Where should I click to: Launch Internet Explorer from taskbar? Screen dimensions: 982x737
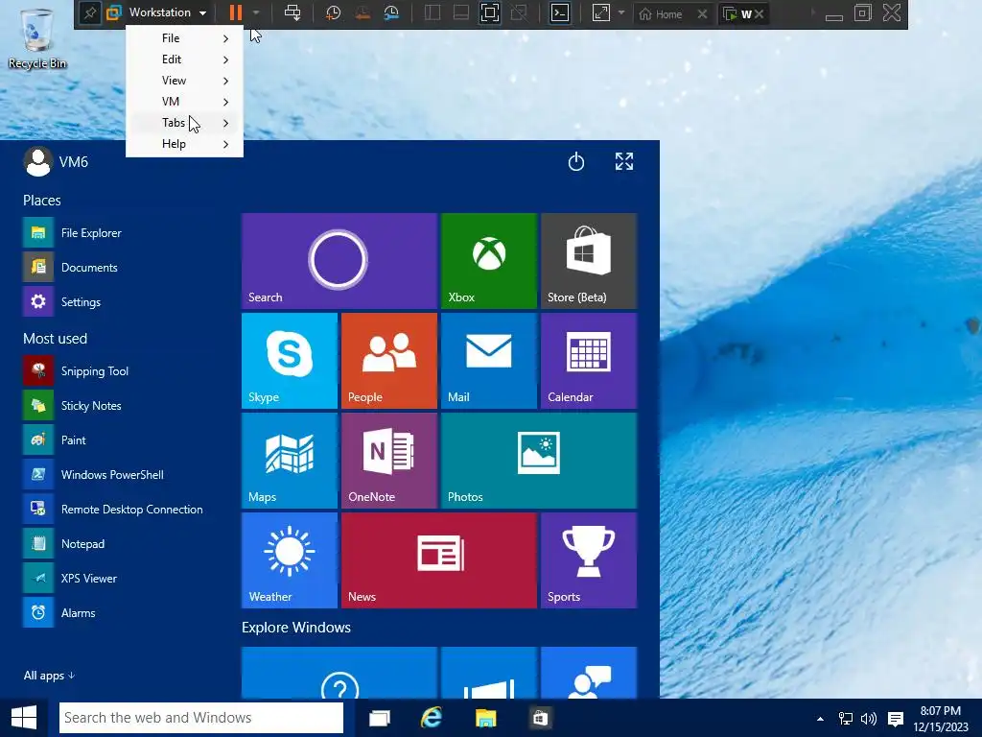pos(432,718)
